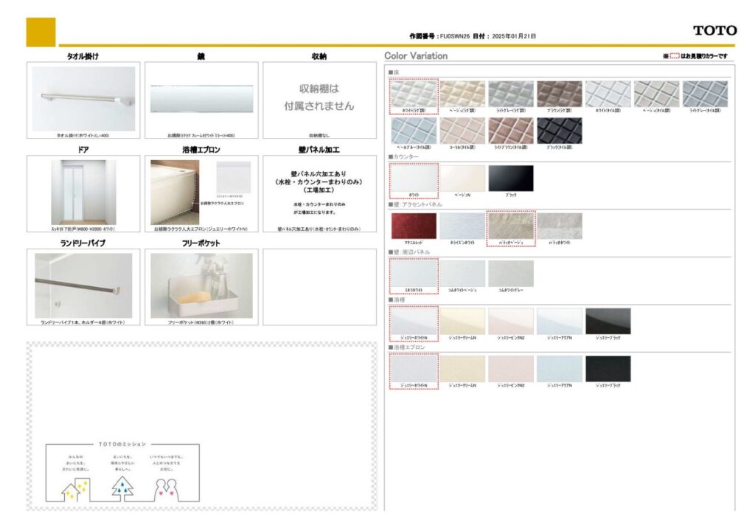Choose the cream swatch in the 浴槽エプロン row
Image resolution: width=755 pixels, height=523 pixels.
click(462, 368)
